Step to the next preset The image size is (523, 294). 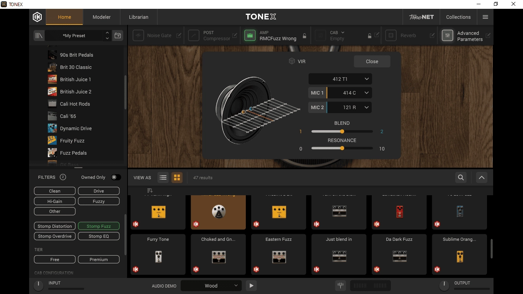pos(107,38)
